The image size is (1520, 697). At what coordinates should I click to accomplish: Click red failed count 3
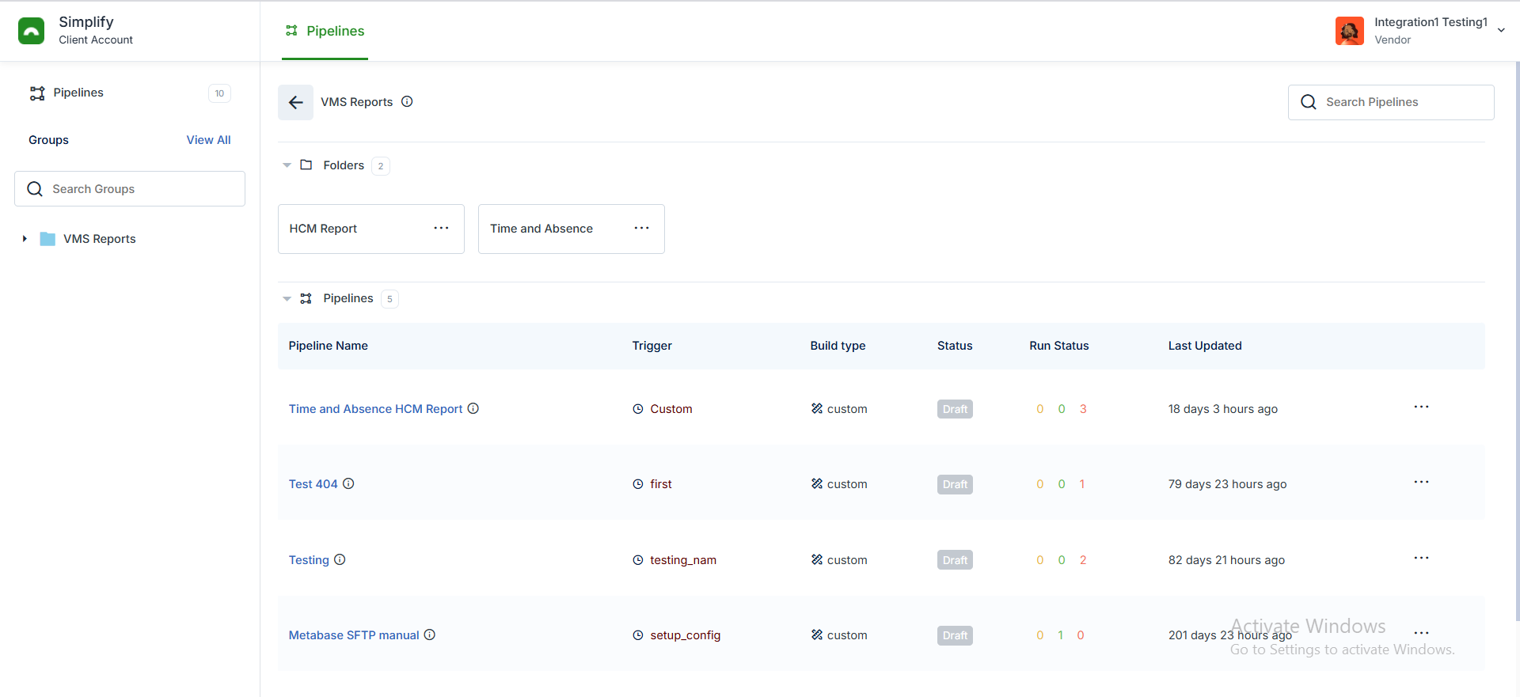pos(1083,409)
